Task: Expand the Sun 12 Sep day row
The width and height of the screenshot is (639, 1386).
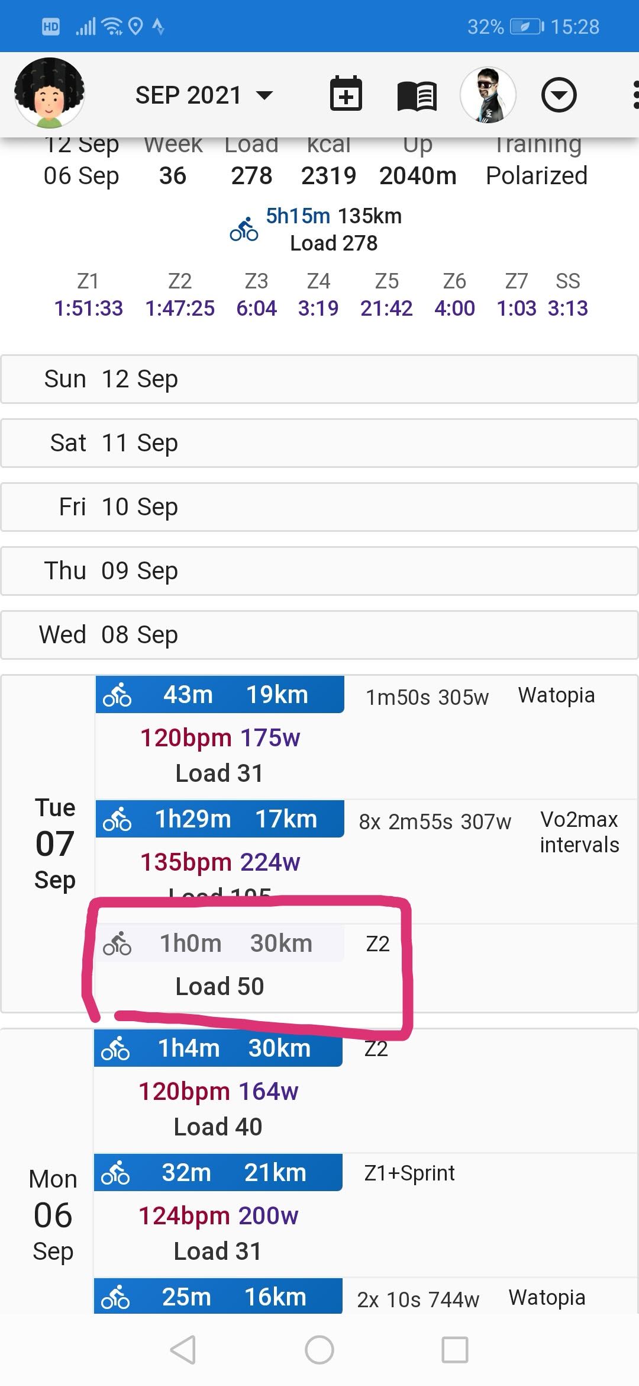Action: tap(319, 379)
